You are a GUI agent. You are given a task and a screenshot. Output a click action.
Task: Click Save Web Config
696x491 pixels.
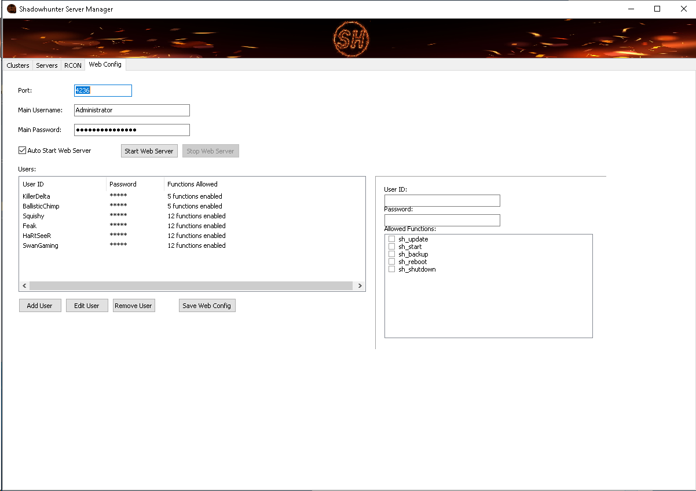[x=207, y=305]
